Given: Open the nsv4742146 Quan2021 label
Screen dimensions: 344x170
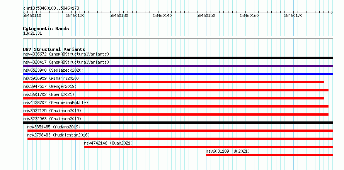Looking at the screenshot, I should point(108,143).
